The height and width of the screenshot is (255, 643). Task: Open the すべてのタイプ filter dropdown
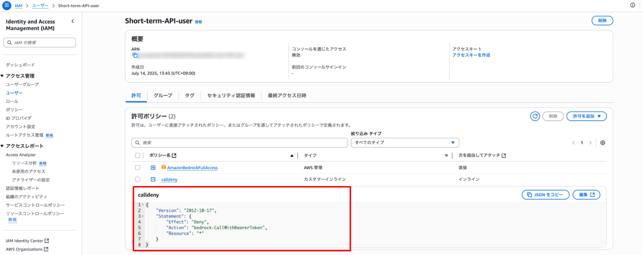(405, 142)
